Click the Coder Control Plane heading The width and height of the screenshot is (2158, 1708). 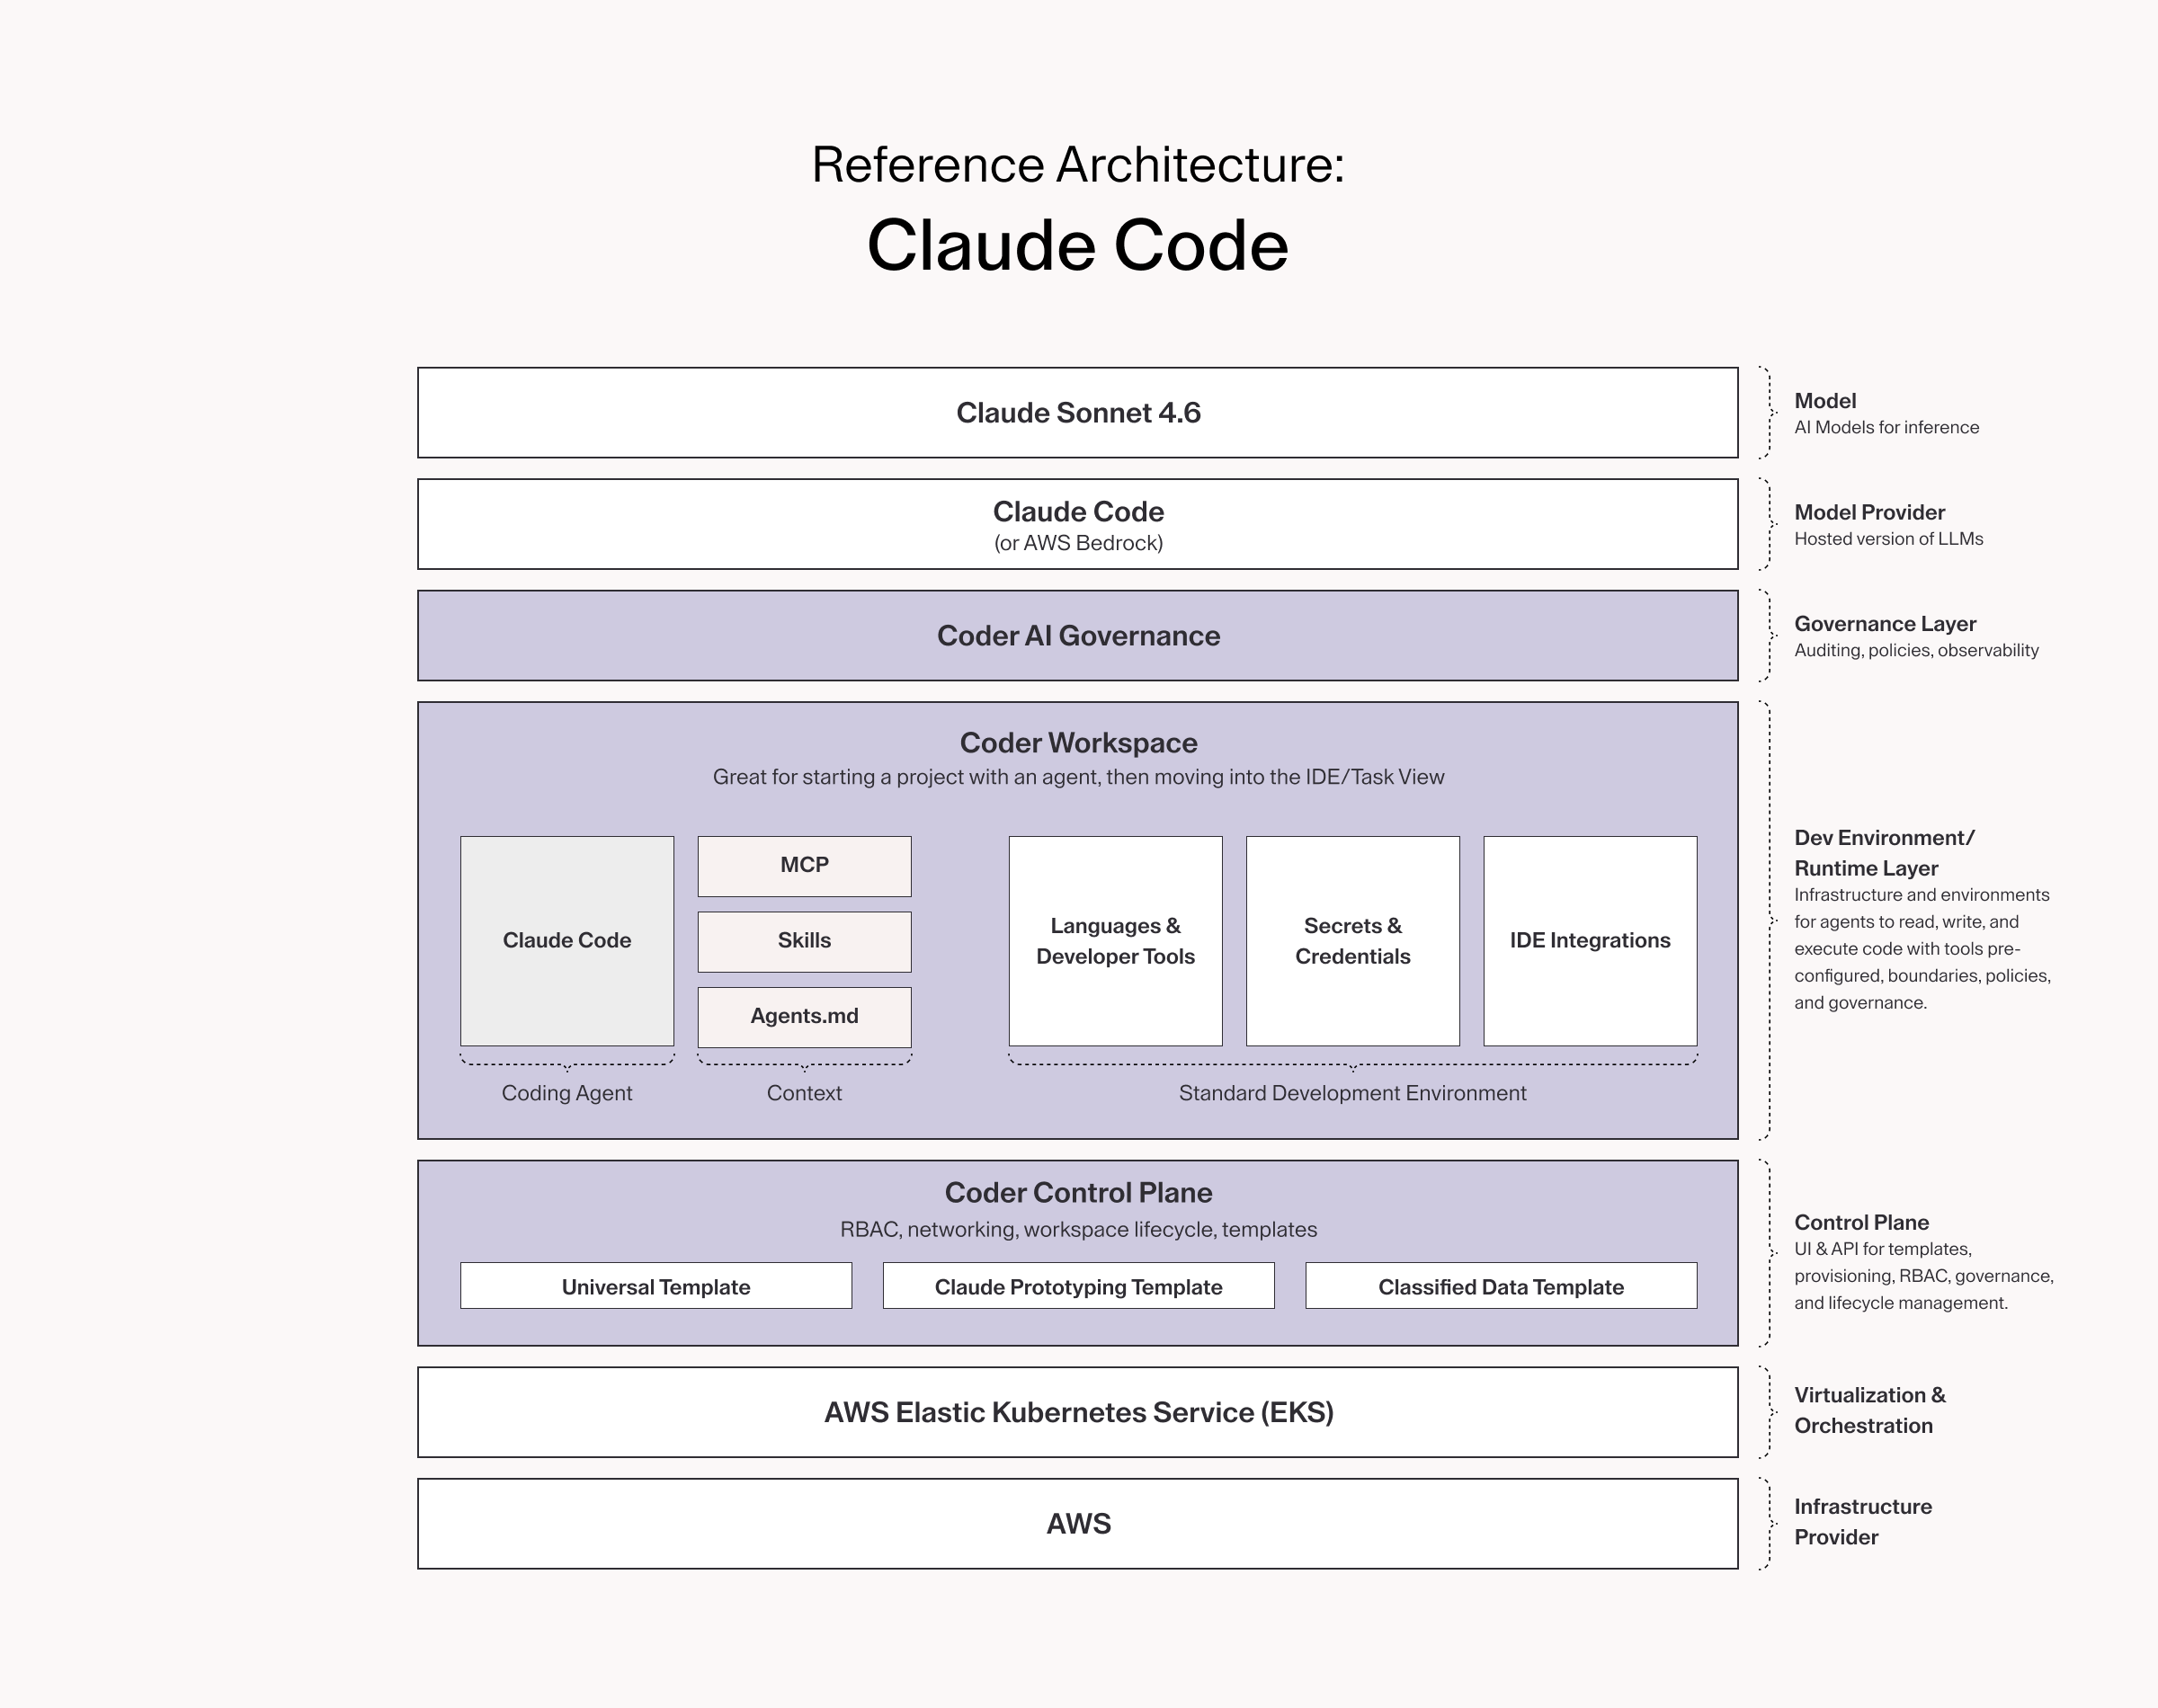pos(1078,1192)
